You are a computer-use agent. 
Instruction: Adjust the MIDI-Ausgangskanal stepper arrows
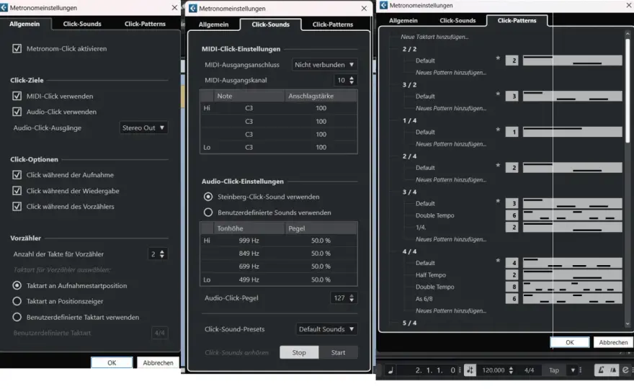[x=352, y=80]
